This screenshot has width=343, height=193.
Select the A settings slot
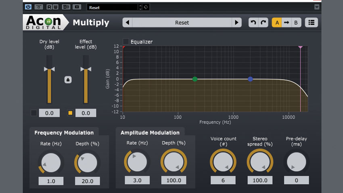coord(277,23)
